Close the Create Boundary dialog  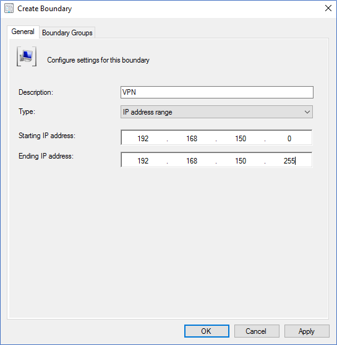tap(328, 8)
